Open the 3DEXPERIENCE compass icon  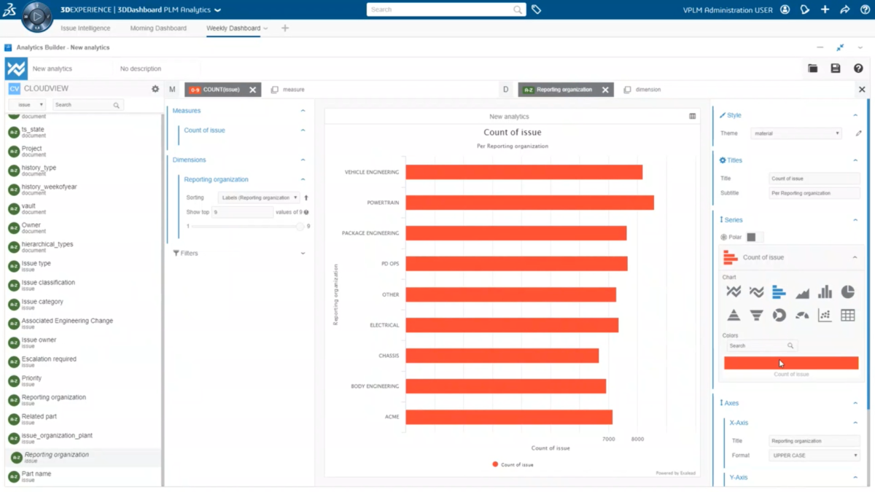36,16
